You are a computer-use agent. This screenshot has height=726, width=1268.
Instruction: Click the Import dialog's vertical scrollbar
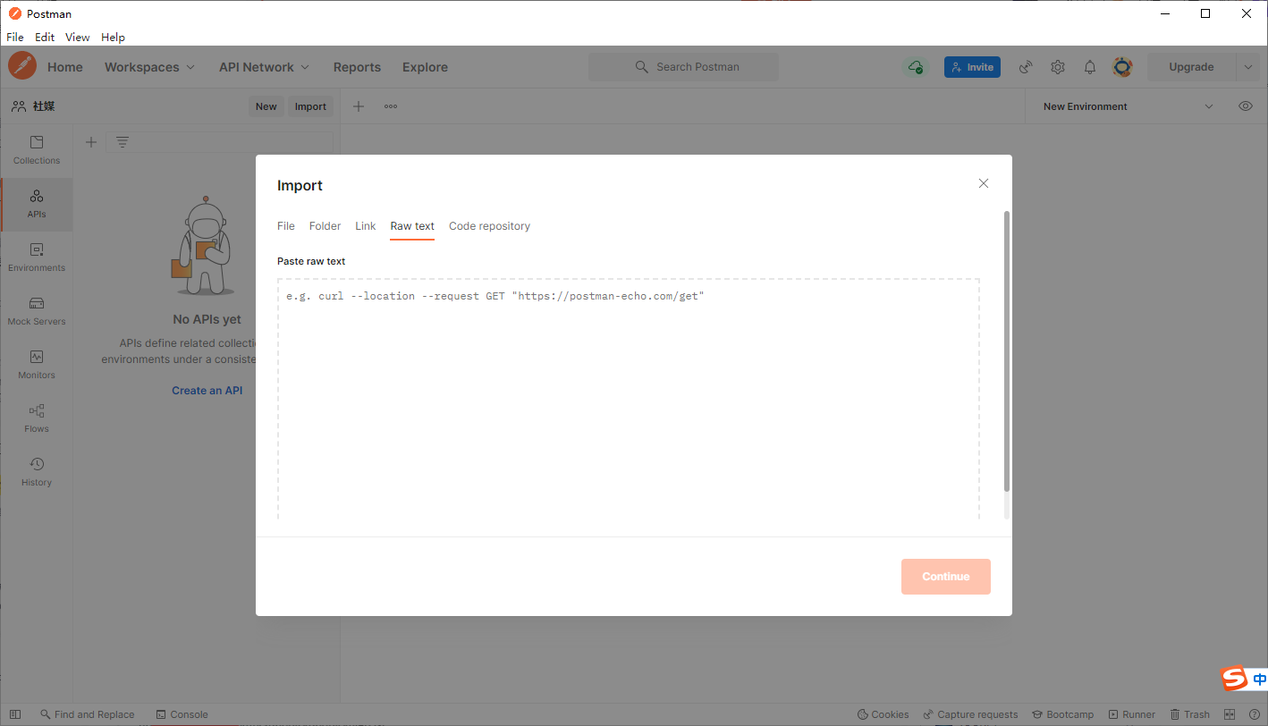(1007, 351)
